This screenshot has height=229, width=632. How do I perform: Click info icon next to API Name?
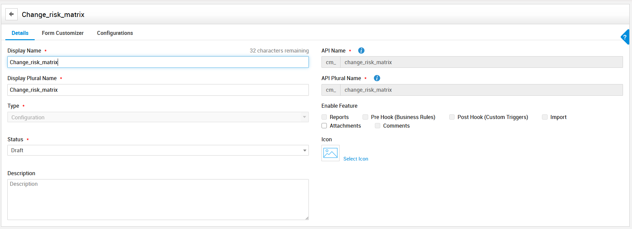[x=361, y=51]
